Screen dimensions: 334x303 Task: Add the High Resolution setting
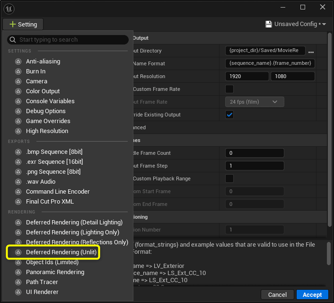(x=47, y=131)
